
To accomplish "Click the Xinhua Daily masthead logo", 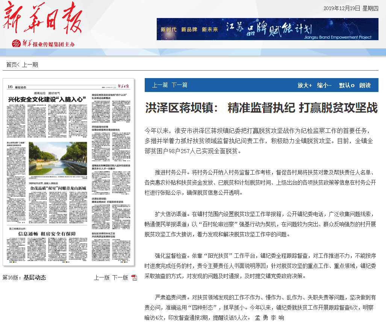I will tap(42, 18).
